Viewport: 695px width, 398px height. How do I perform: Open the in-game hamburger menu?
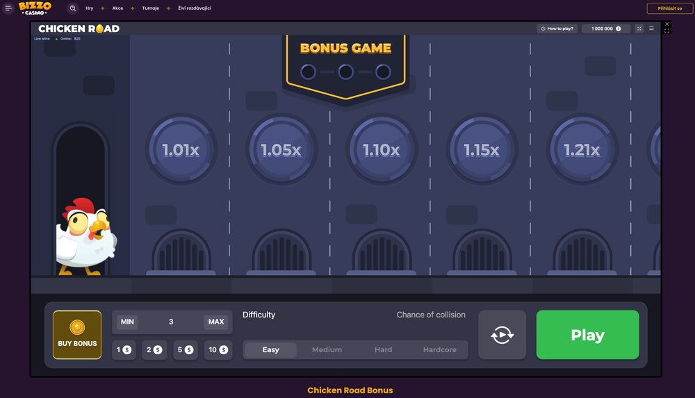(x=651, y=28)
